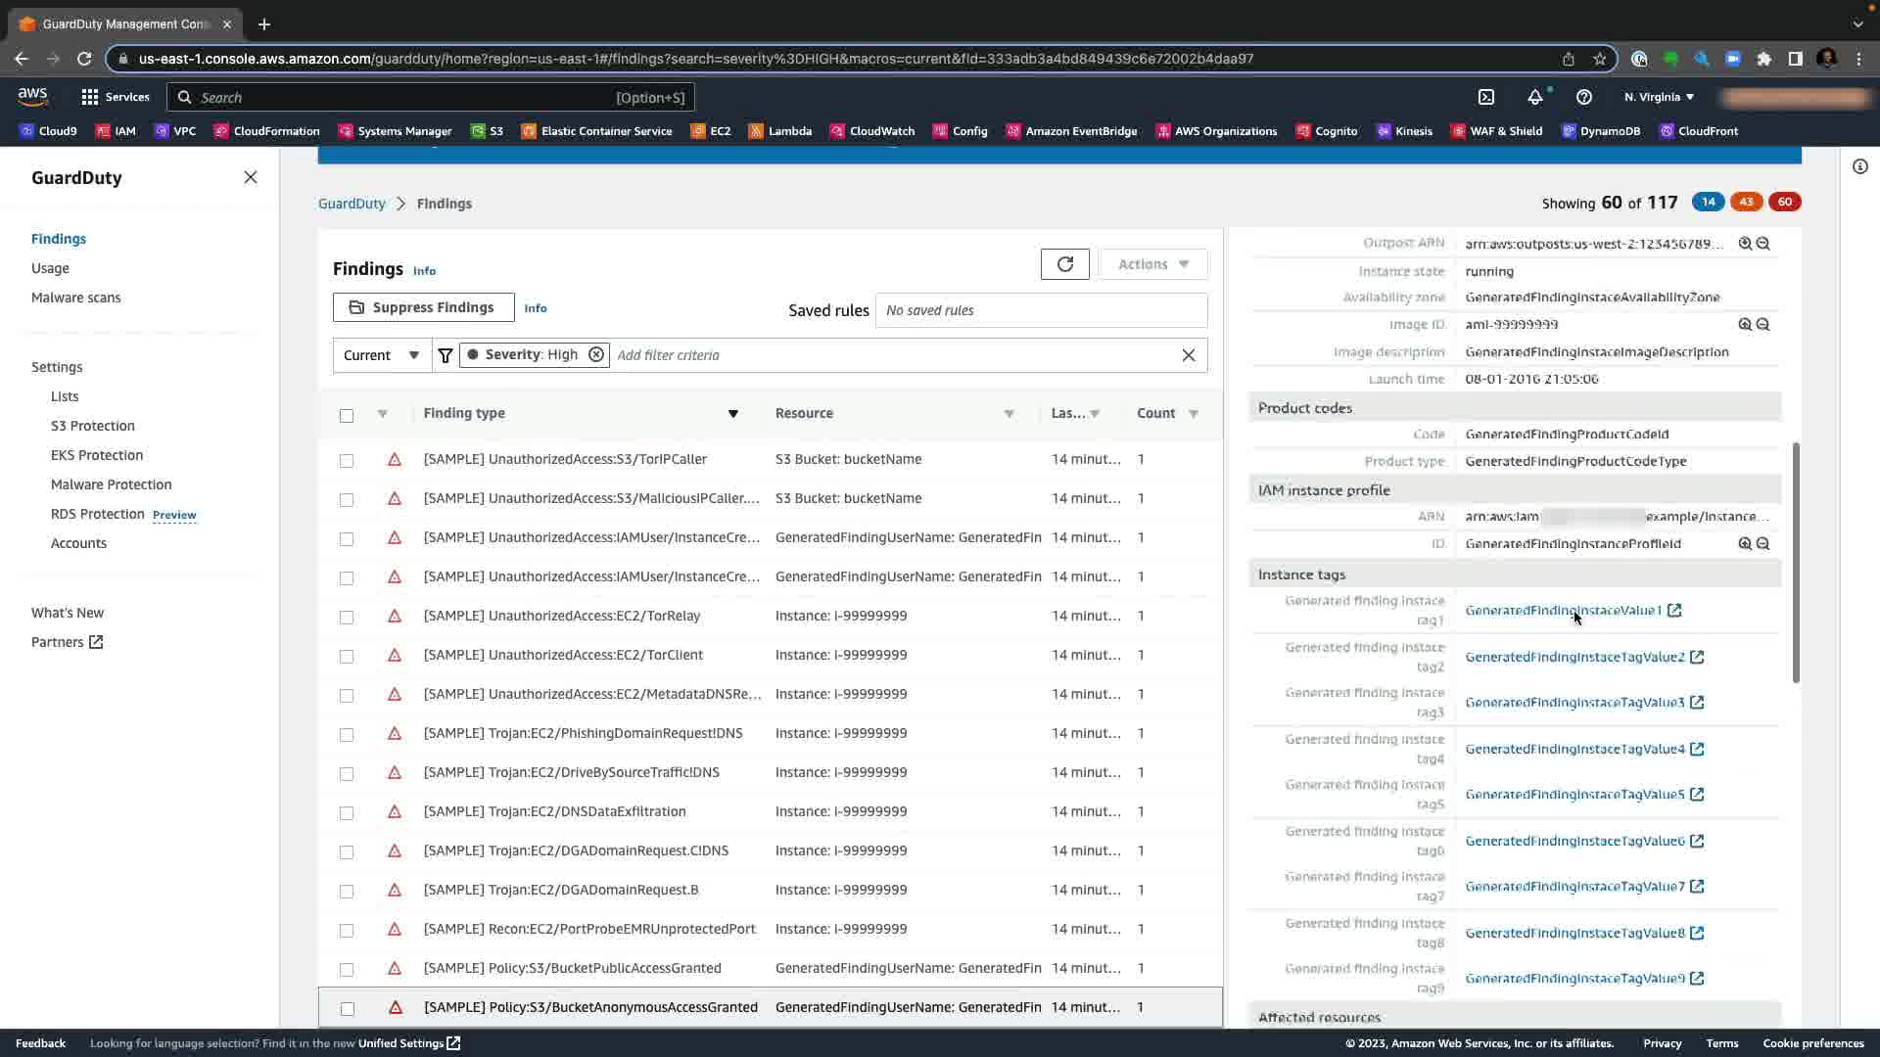Click the help question mark icon
The width and height of the screenshot is (1880, 1057).
[1583, 97]
